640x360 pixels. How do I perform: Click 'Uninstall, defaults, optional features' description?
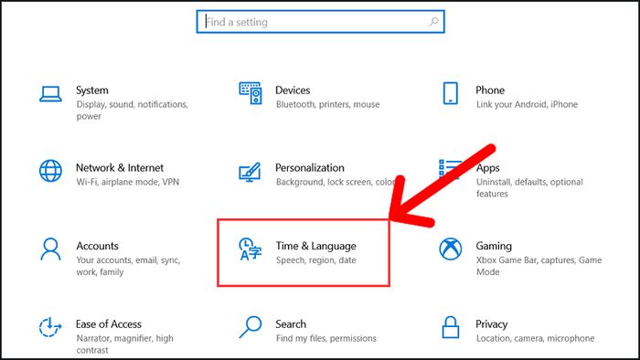[529, 187]
